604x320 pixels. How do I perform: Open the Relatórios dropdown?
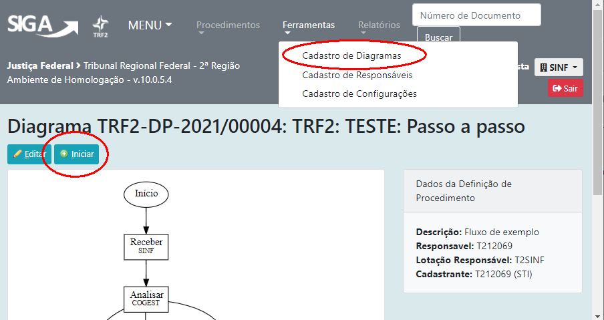379,25
